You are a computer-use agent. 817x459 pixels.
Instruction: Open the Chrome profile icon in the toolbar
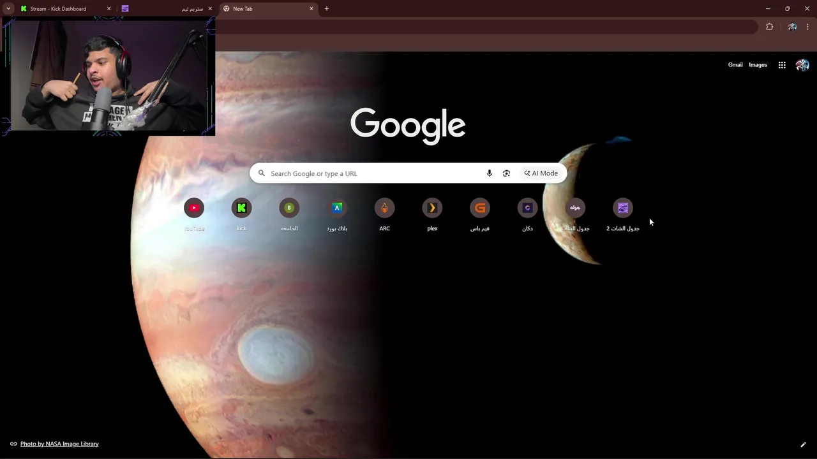click(792, 27)
